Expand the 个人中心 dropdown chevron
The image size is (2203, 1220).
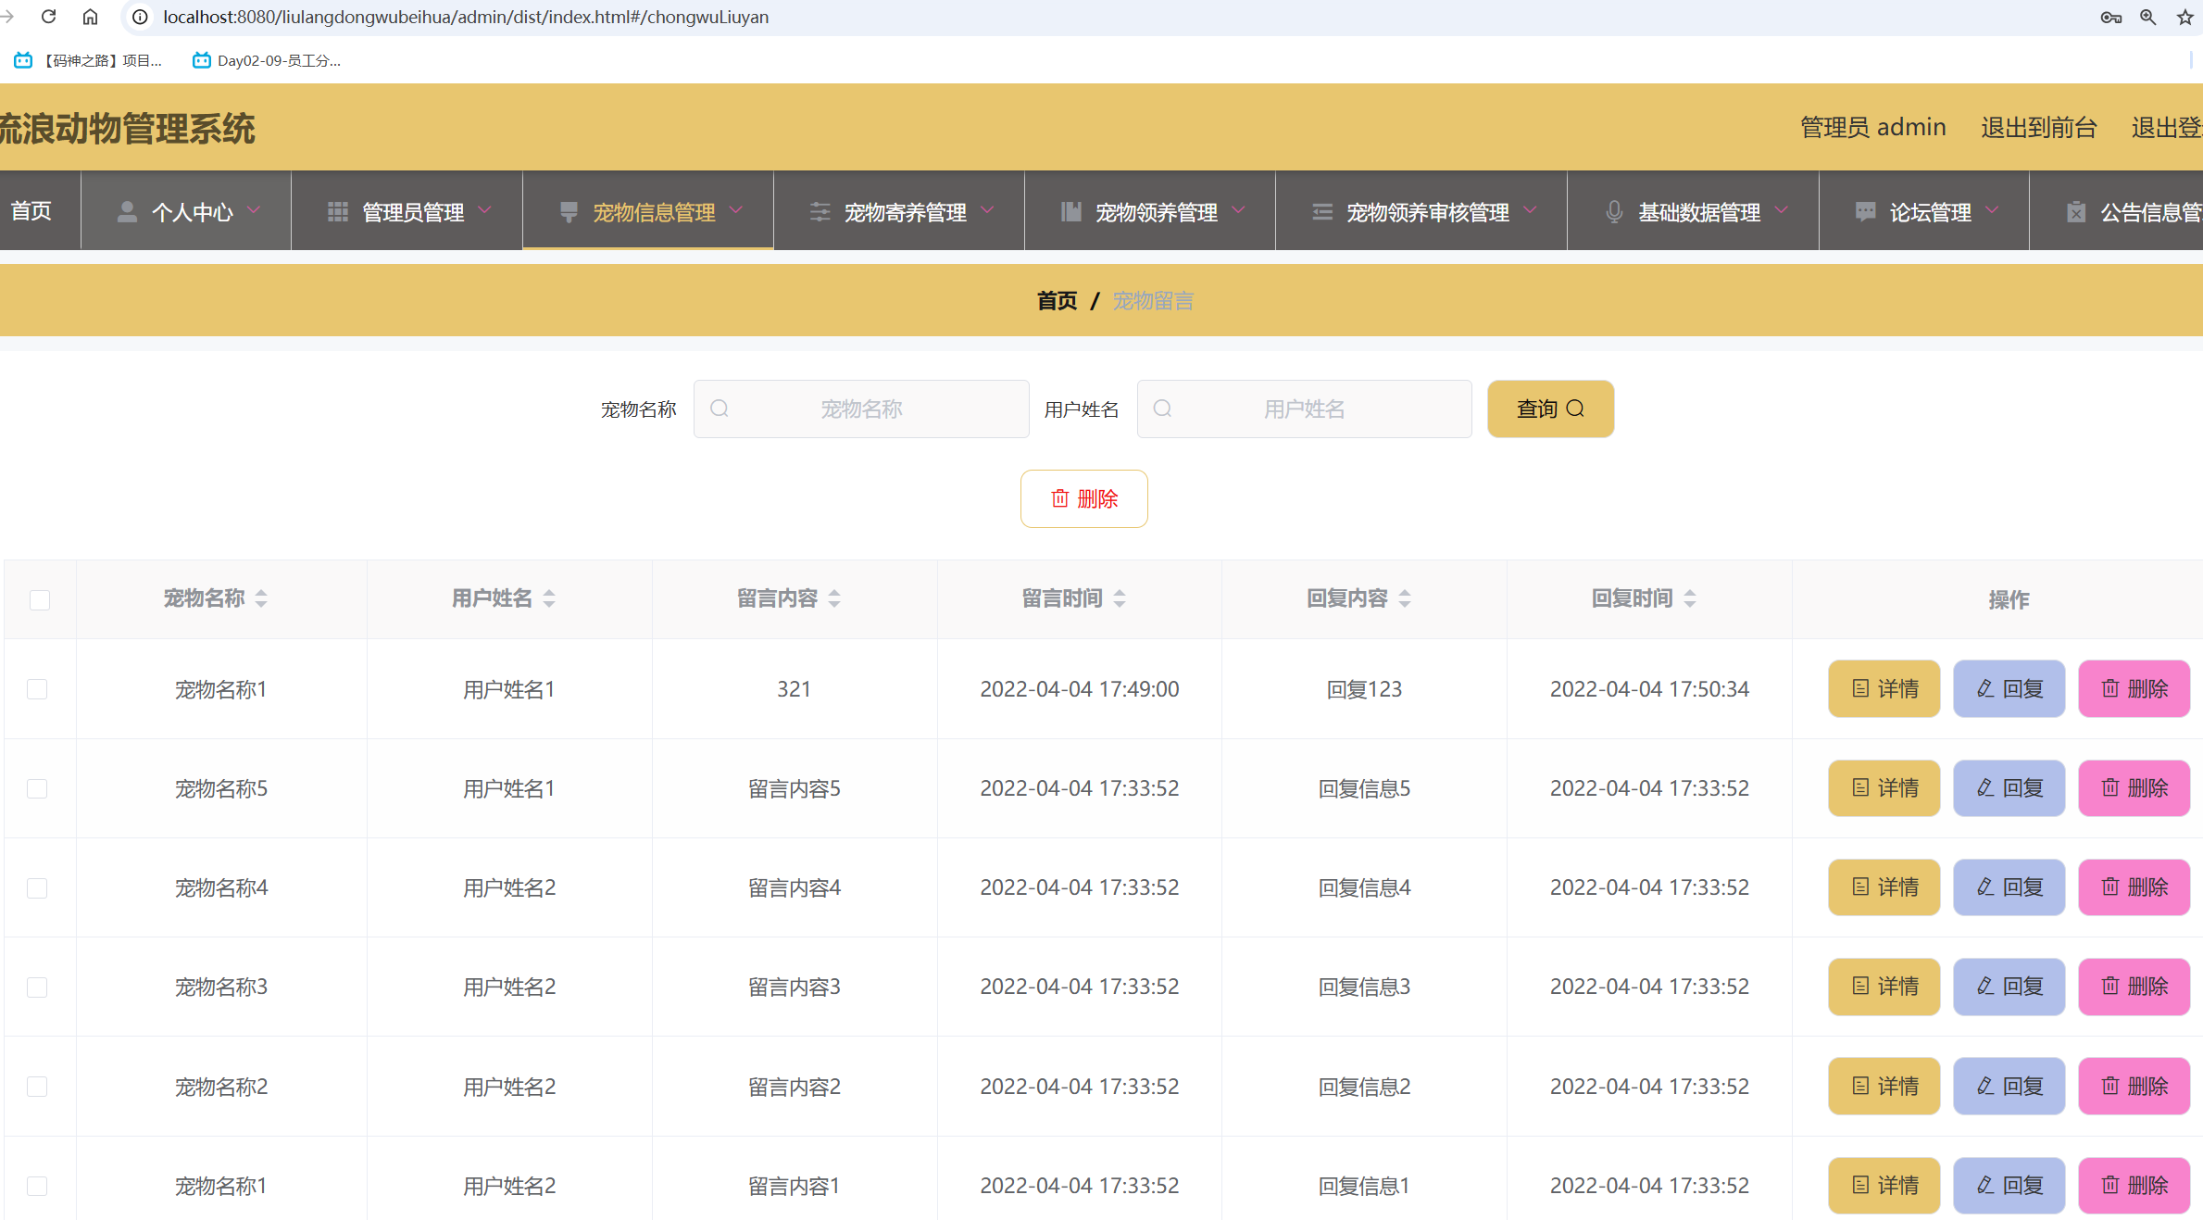pos(254,210)
